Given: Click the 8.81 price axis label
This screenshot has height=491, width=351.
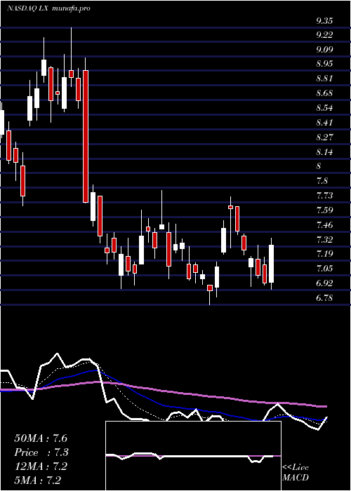Looking at the screenshot, I should point(324,79).
